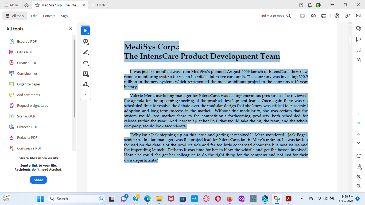The height and width of the screenshot is (205, 365).
Task: Open the hamburger Menu
Action: [x=11, y=5]
